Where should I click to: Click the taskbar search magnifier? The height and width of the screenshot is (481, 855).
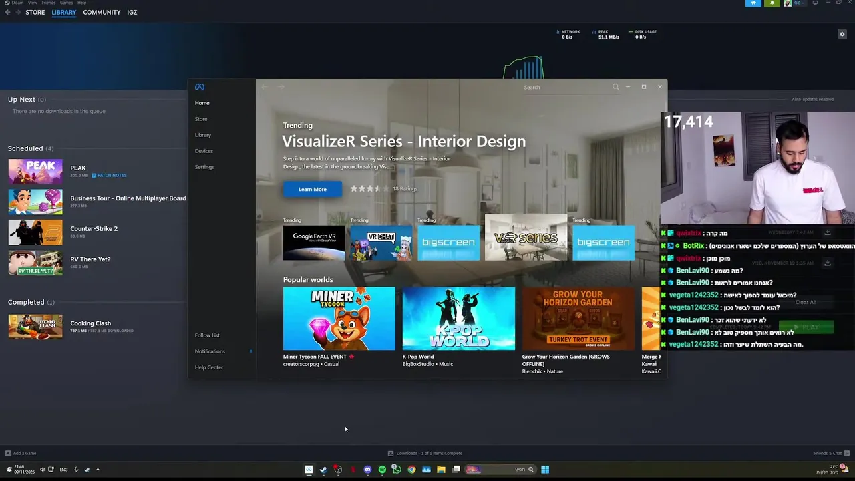coord(531,470)
